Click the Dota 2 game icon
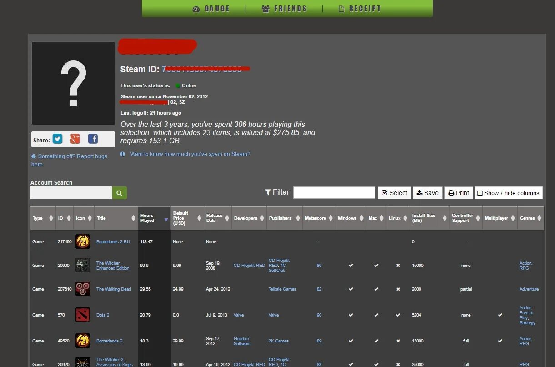This screenshot has width=555, height=367. click(82, 315)
